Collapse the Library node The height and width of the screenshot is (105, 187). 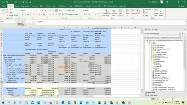coord(150,44)
